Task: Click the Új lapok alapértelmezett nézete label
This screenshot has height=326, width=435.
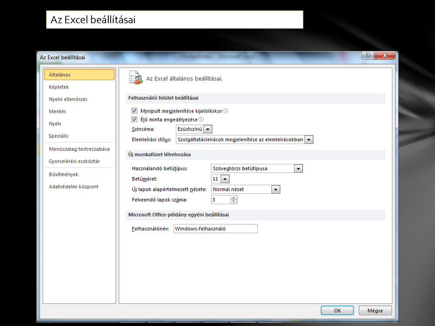Action: tap(169, 190)
